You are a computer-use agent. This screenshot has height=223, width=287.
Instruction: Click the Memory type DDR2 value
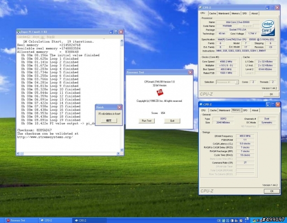tap(223, 118)
